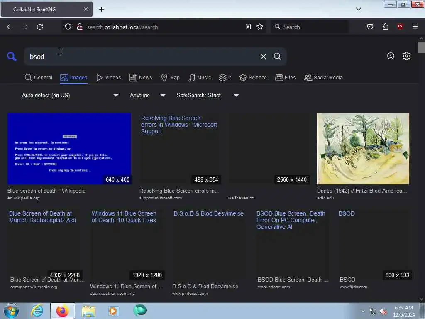Click the stock.adobe.com source text
The width and height of the screenshot is (425, 319).
[274, 287]
